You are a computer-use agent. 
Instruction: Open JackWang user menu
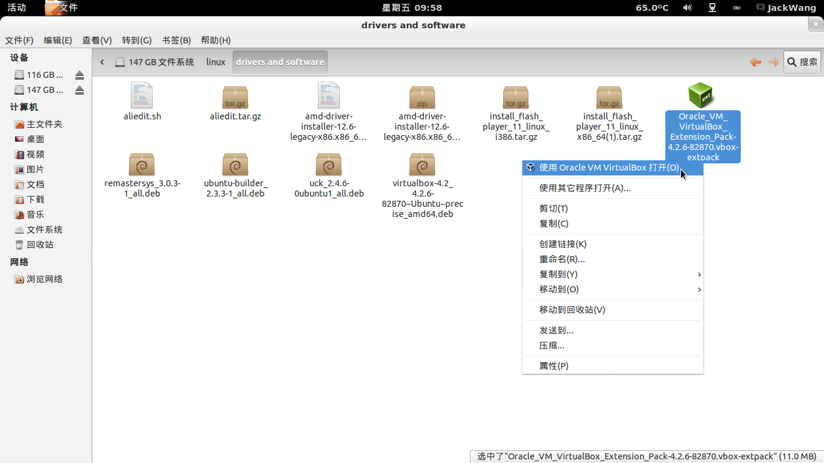point(788,8)
